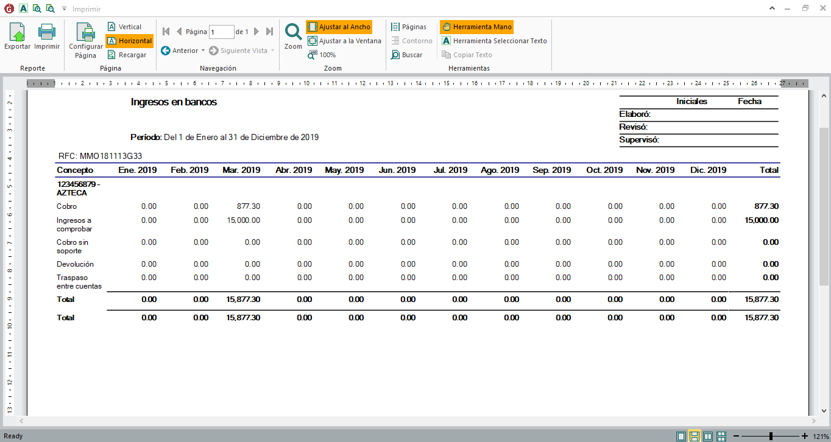Screen dimensions: 831x442
Task: Select Vertical page orientation
Action: click(x=124, y=27)
